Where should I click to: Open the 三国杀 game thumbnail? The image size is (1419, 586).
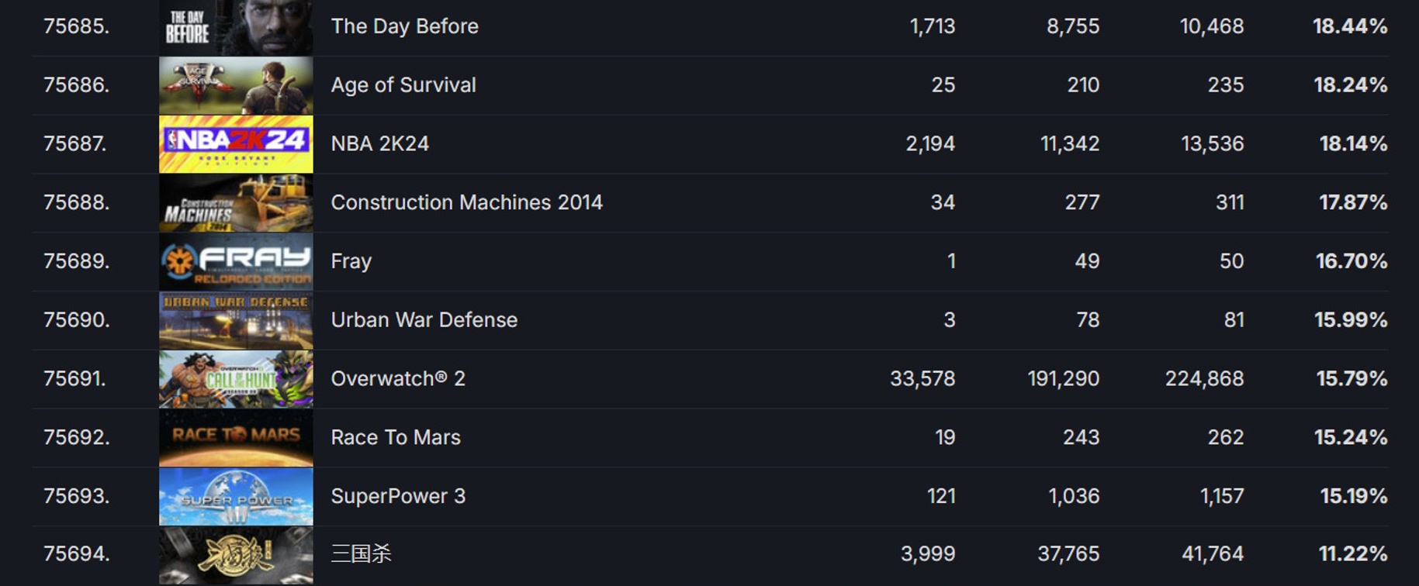(x=236, y=555)
